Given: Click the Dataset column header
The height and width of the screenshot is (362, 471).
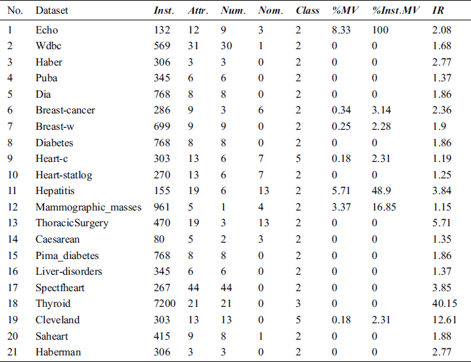Looking at the screenshot, I should click(52, 11).
